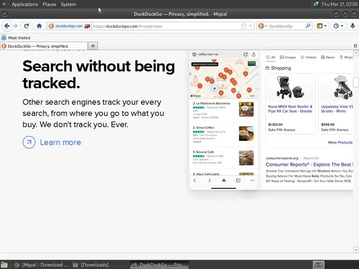Click the map with red location pins
The image size is (359, 269).
224,79
